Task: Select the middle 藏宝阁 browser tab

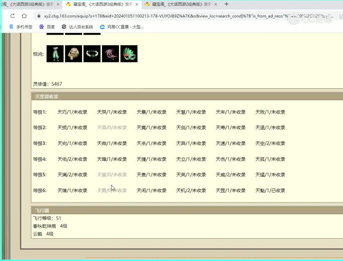Action: click(x=102, y=4)
